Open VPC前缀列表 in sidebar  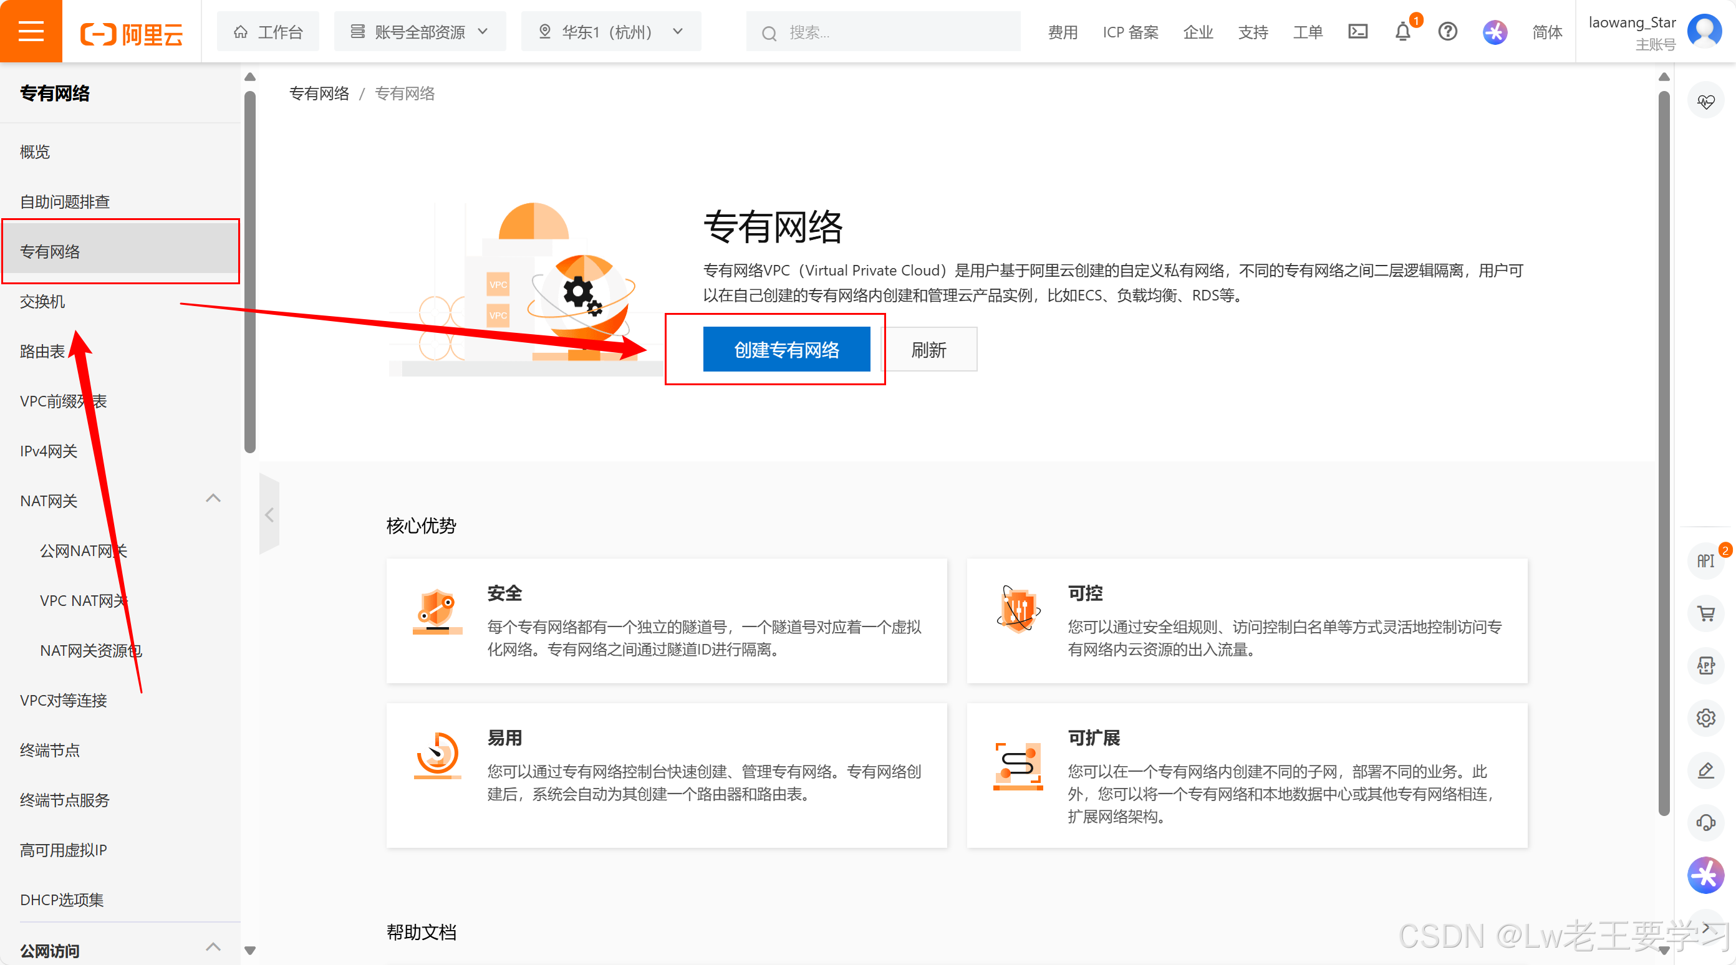click(x=120, y=401)
